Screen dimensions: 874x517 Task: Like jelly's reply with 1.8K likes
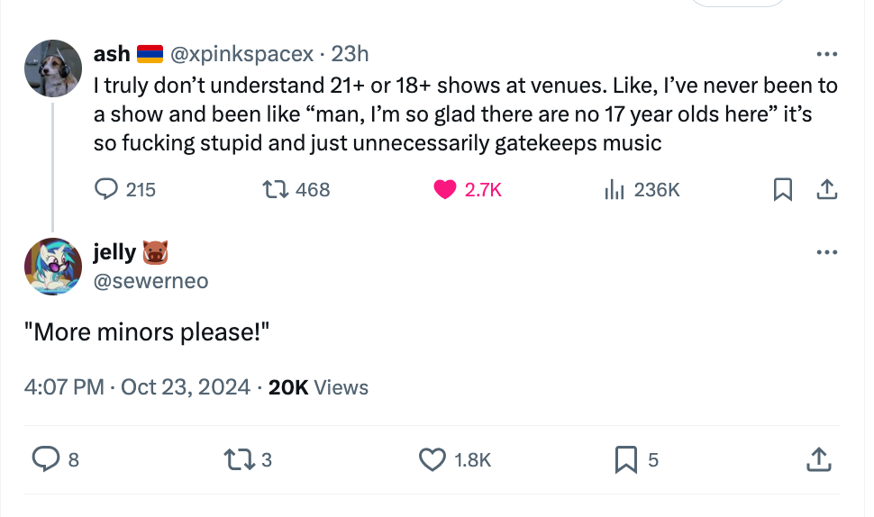click(432, 460)
